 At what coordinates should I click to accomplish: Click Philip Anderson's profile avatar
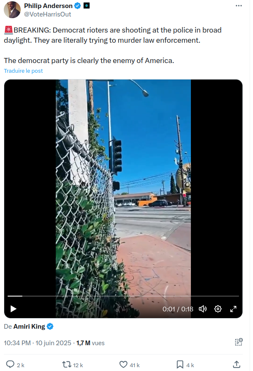click(x=12, y=10)
